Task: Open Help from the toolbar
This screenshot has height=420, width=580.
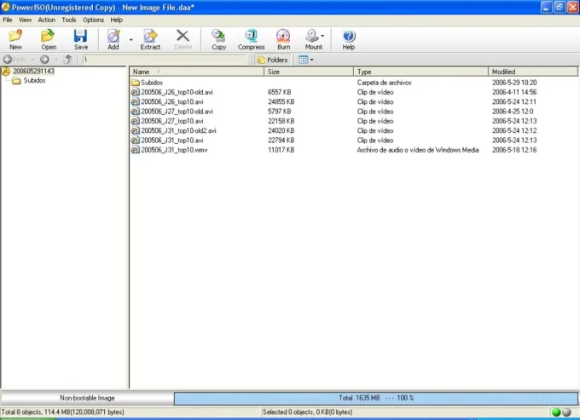Action: point(348,39)
